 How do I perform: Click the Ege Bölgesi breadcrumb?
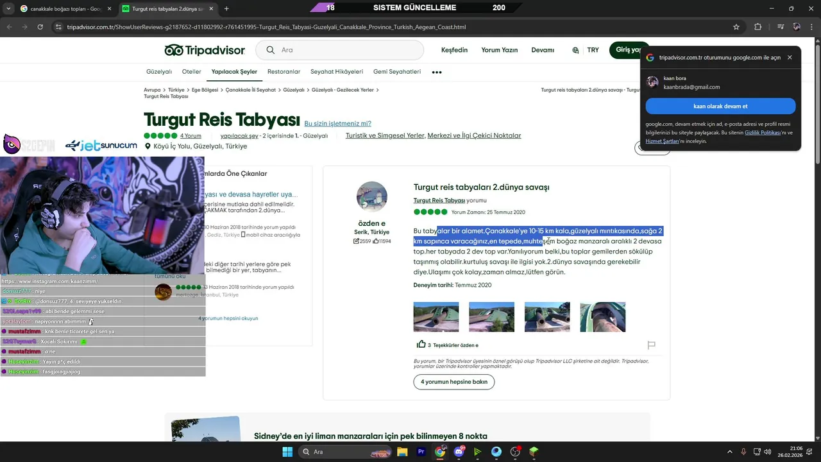(205, 90)
